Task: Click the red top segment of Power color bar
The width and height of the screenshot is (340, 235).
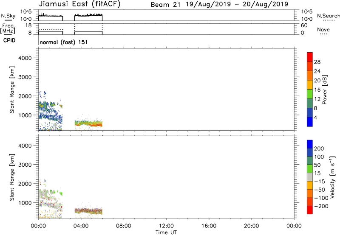Action: click(x=310, y=57)
